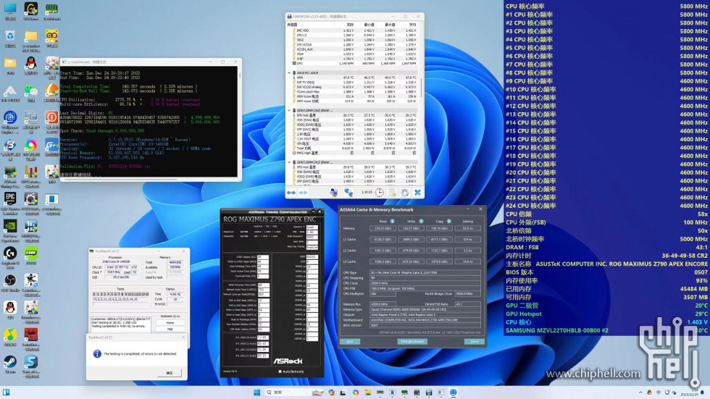Open the yellow folder desktop icon
This screenshot has width=710, height=399.
[x=30, y=35]
